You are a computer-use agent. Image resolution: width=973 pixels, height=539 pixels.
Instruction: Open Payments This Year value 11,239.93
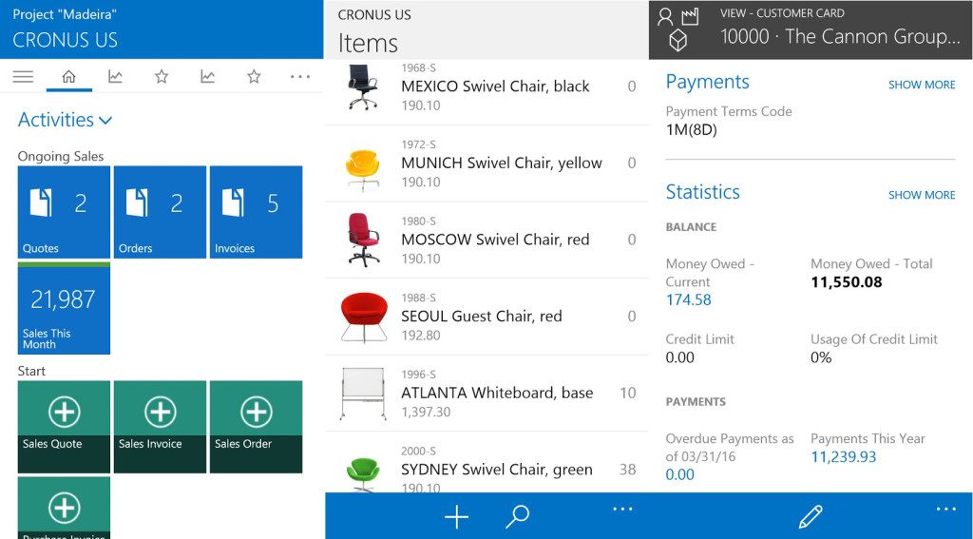coord(844,457)
